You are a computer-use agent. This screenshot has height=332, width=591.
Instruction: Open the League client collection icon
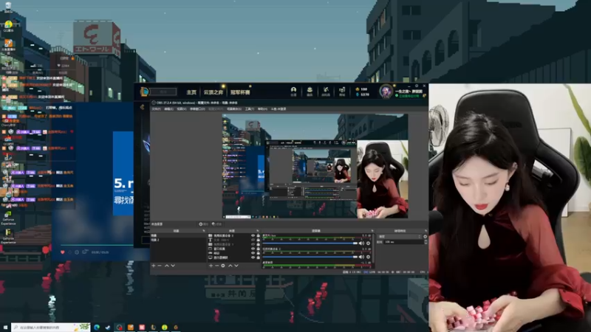tap(310, 91)
